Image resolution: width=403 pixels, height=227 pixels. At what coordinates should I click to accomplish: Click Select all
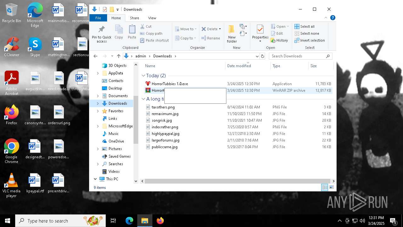(304, 26)
